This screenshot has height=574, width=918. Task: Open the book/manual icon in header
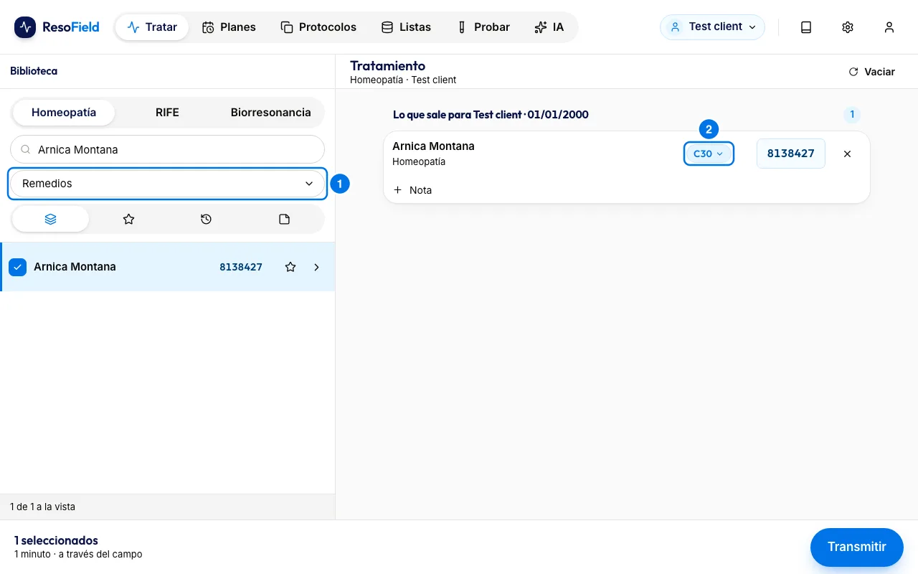click(806, 27)
